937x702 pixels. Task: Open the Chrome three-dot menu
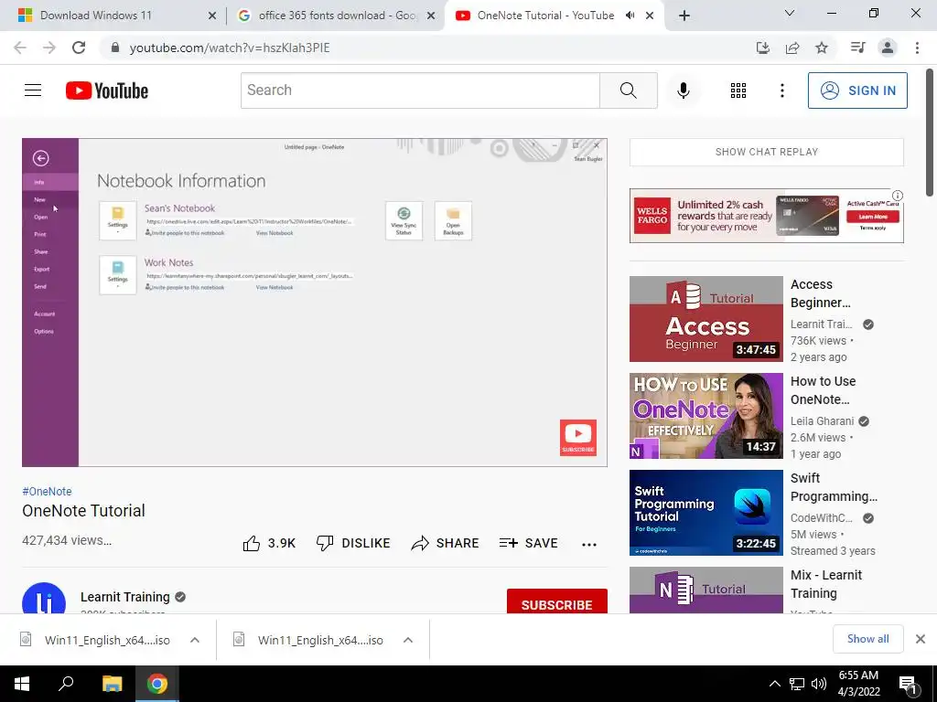coord(917,48)
